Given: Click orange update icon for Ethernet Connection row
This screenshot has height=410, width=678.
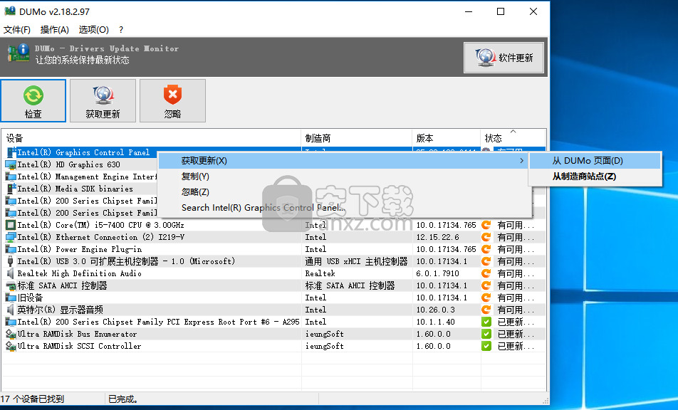Looking at the screenshot, I should 486,237.
